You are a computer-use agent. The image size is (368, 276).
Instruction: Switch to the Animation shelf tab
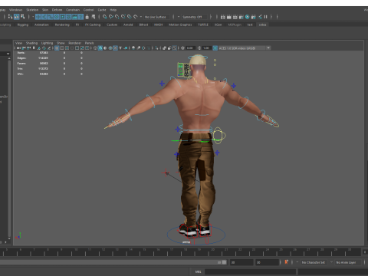click(41, 25)
